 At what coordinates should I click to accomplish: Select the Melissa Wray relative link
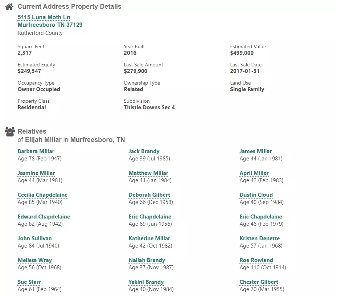tap(35, 260)
